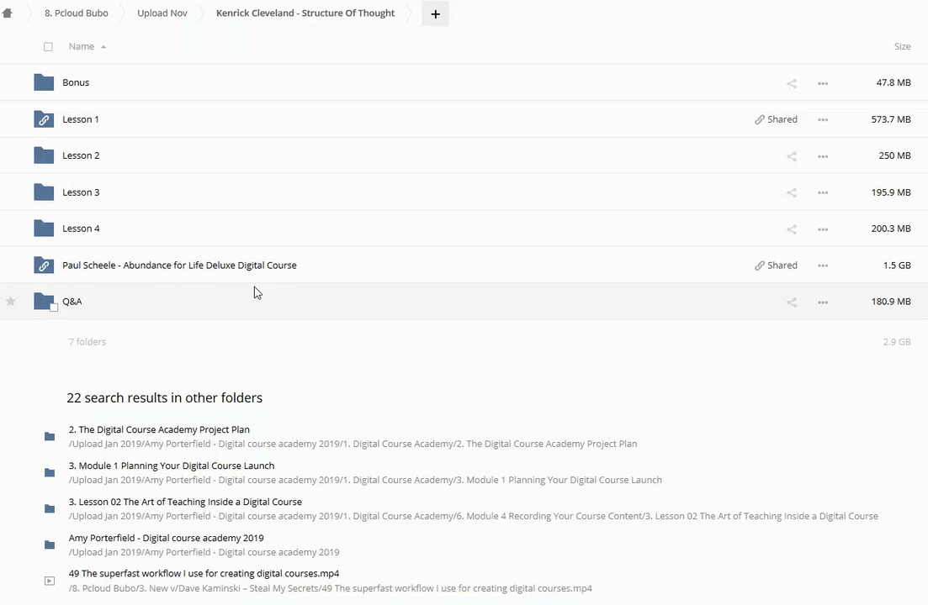Toggle the select all checkbox in header
Screen dimensions: 928x605
tap(48, 47)
